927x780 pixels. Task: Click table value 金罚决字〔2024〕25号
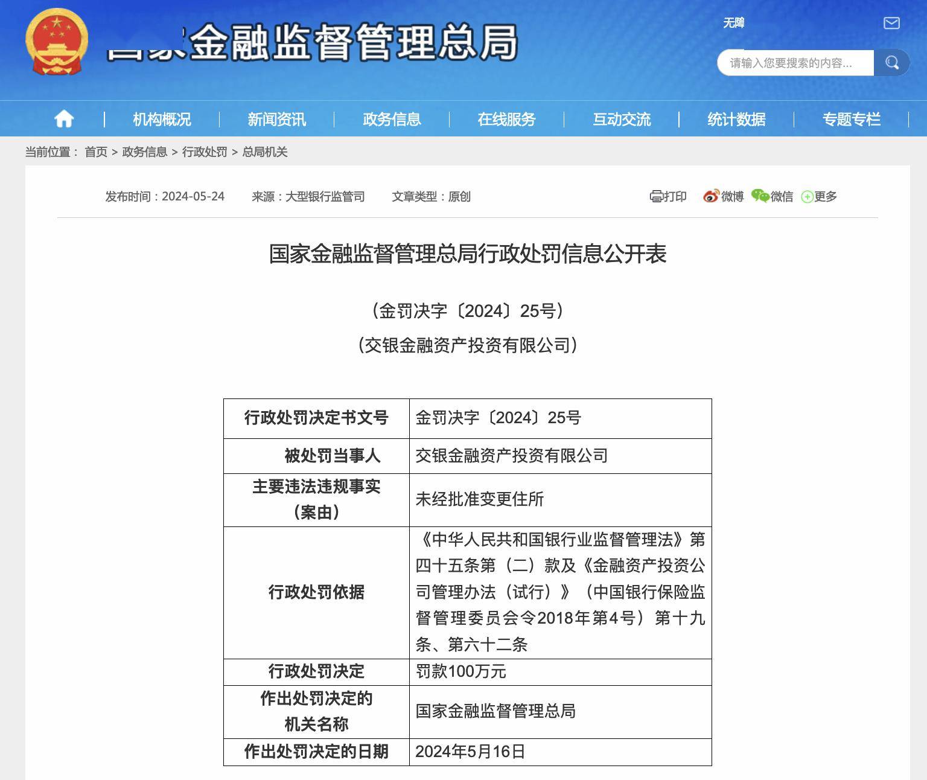[499, 418]
